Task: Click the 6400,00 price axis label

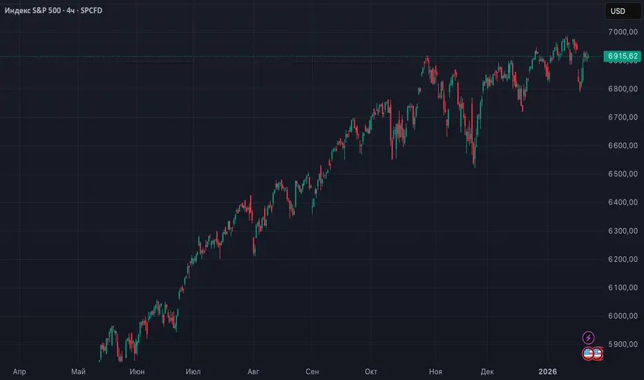Action: tap(623, 202)
